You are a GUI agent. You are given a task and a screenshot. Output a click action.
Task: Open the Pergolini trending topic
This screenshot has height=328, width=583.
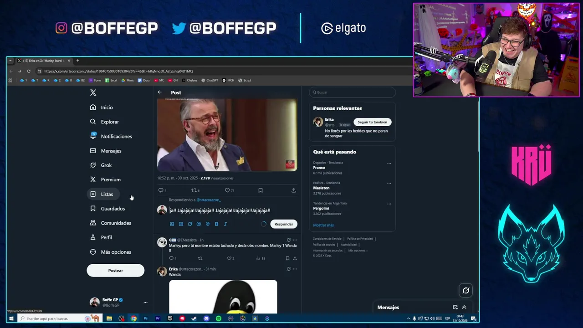coord(321,208)
